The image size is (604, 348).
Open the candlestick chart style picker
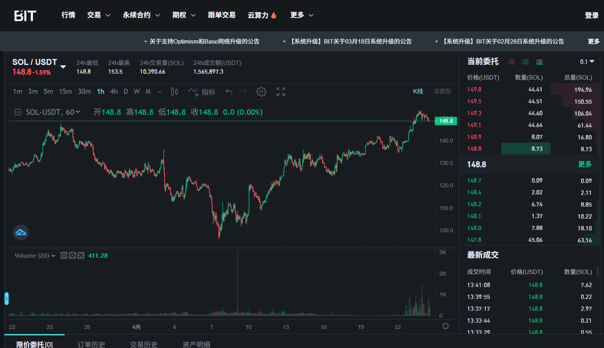[x=174, y=92]
